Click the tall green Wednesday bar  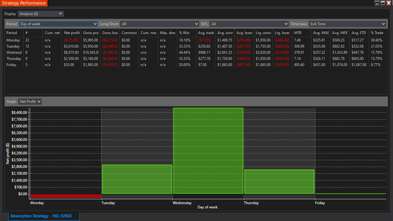(208, 151)
